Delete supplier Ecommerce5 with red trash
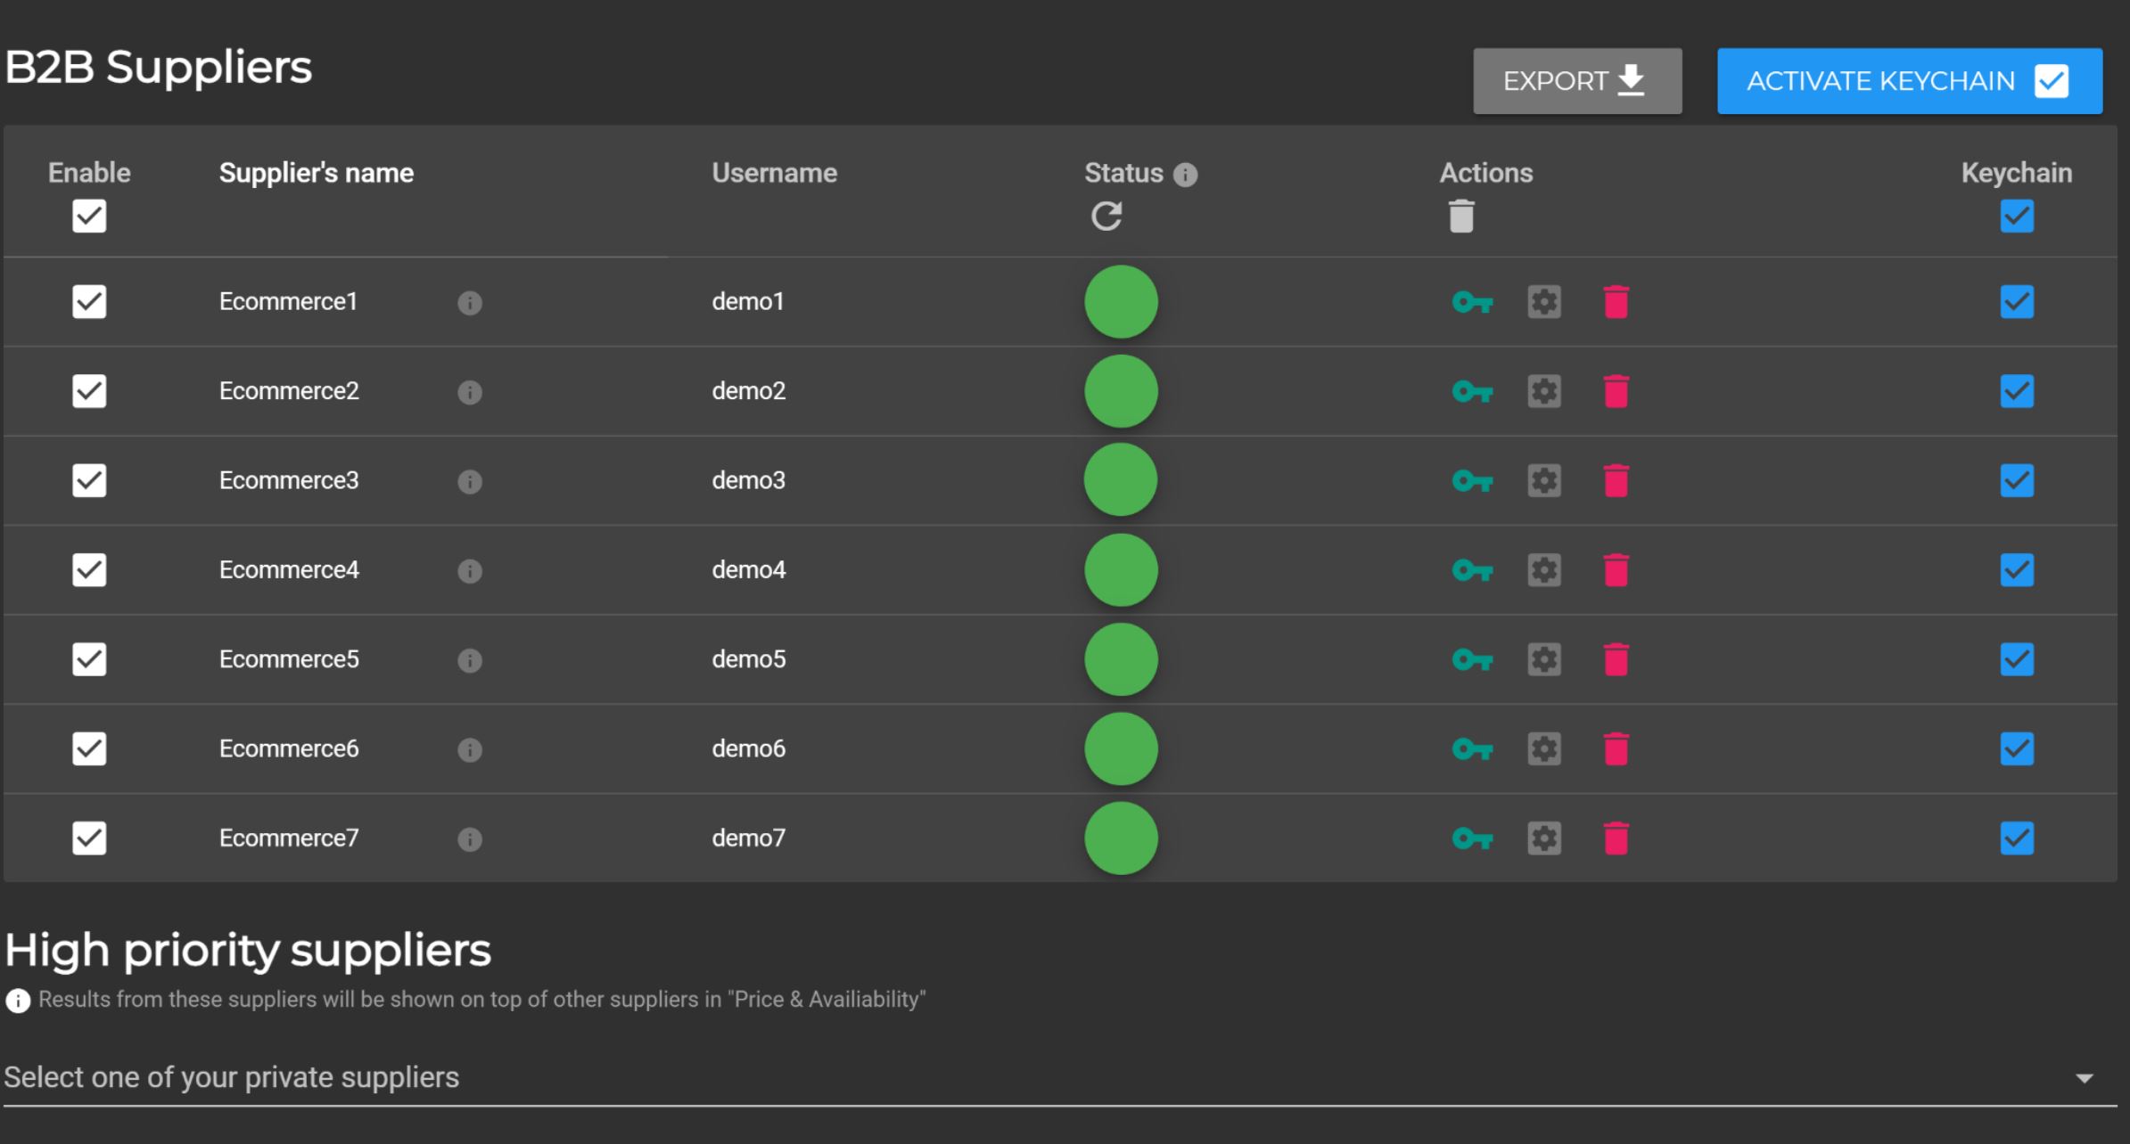Image resolution: width=2130 pixels, height=1144 pixels. pos(1616,660)
